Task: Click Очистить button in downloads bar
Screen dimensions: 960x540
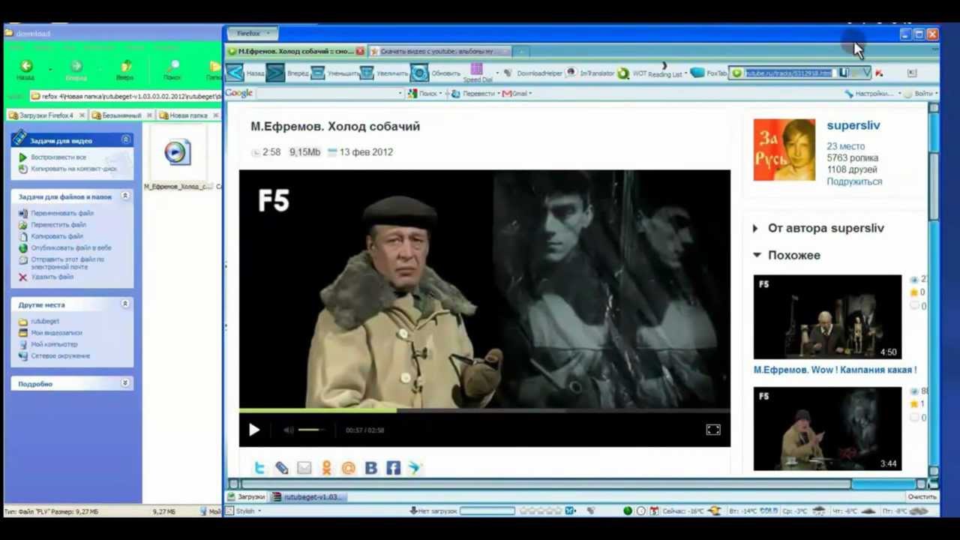Action: [x=922, y=496]
